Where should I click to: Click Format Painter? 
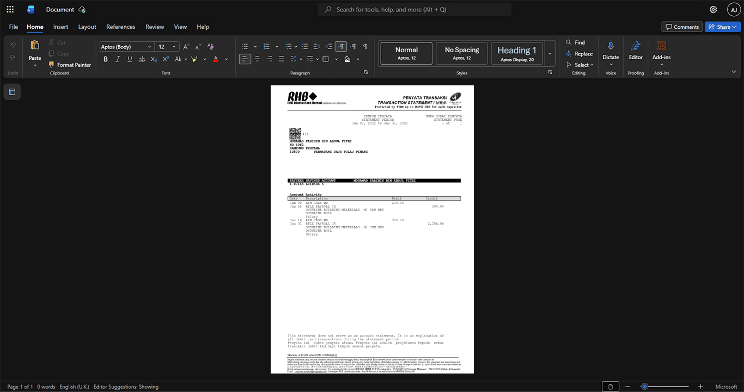click(70, 65)
